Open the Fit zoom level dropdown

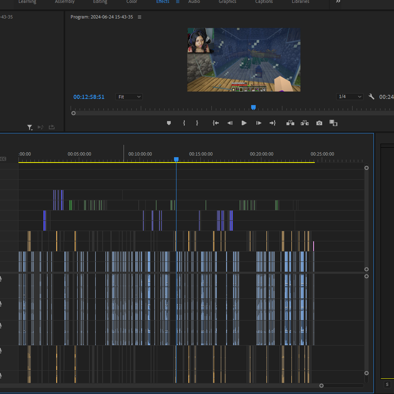click(129, 97)
